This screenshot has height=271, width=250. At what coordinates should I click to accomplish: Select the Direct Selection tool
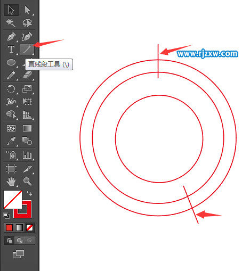pos(27,10)
